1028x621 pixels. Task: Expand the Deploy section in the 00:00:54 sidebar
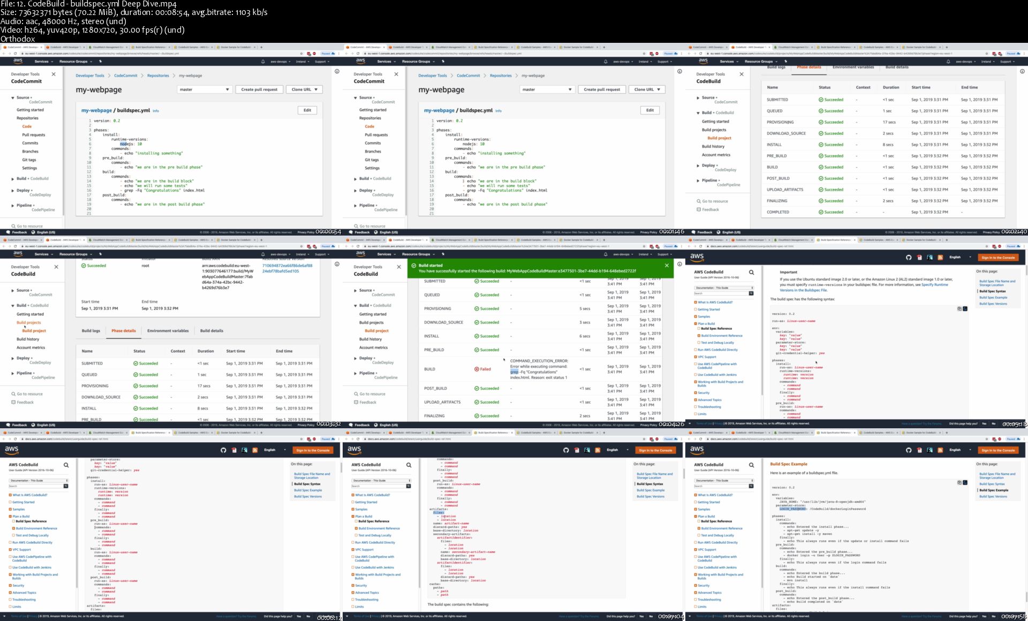(x=13, y=191)
